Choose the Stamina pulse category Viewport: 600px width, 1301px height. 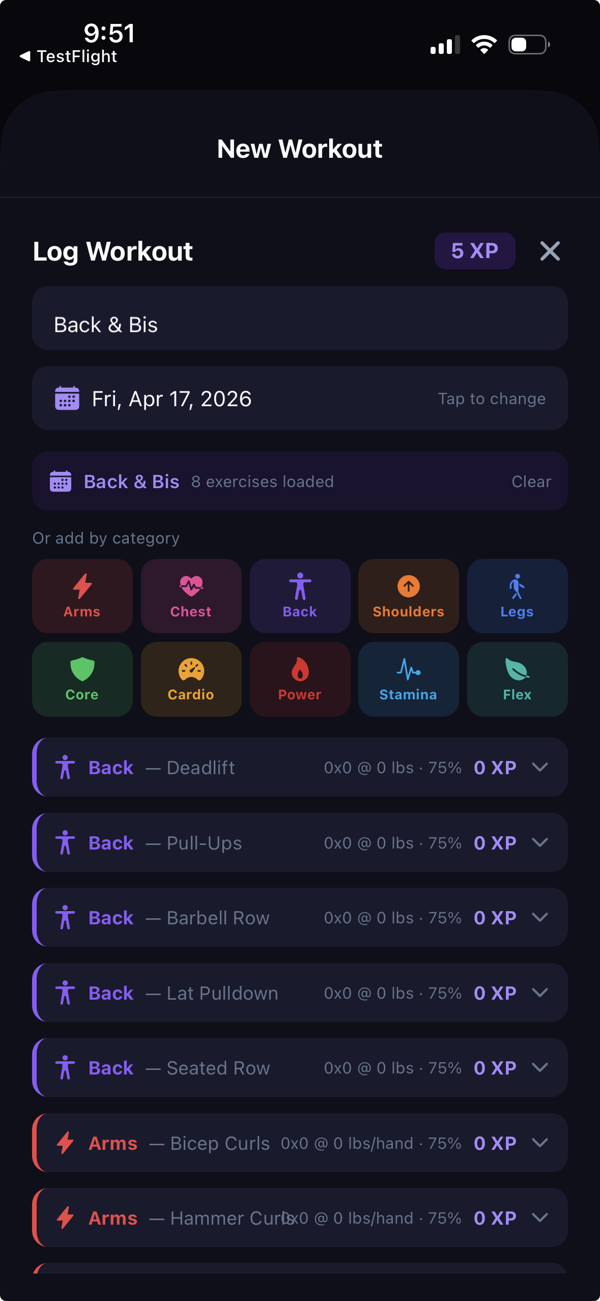click(x=408, y=678)
